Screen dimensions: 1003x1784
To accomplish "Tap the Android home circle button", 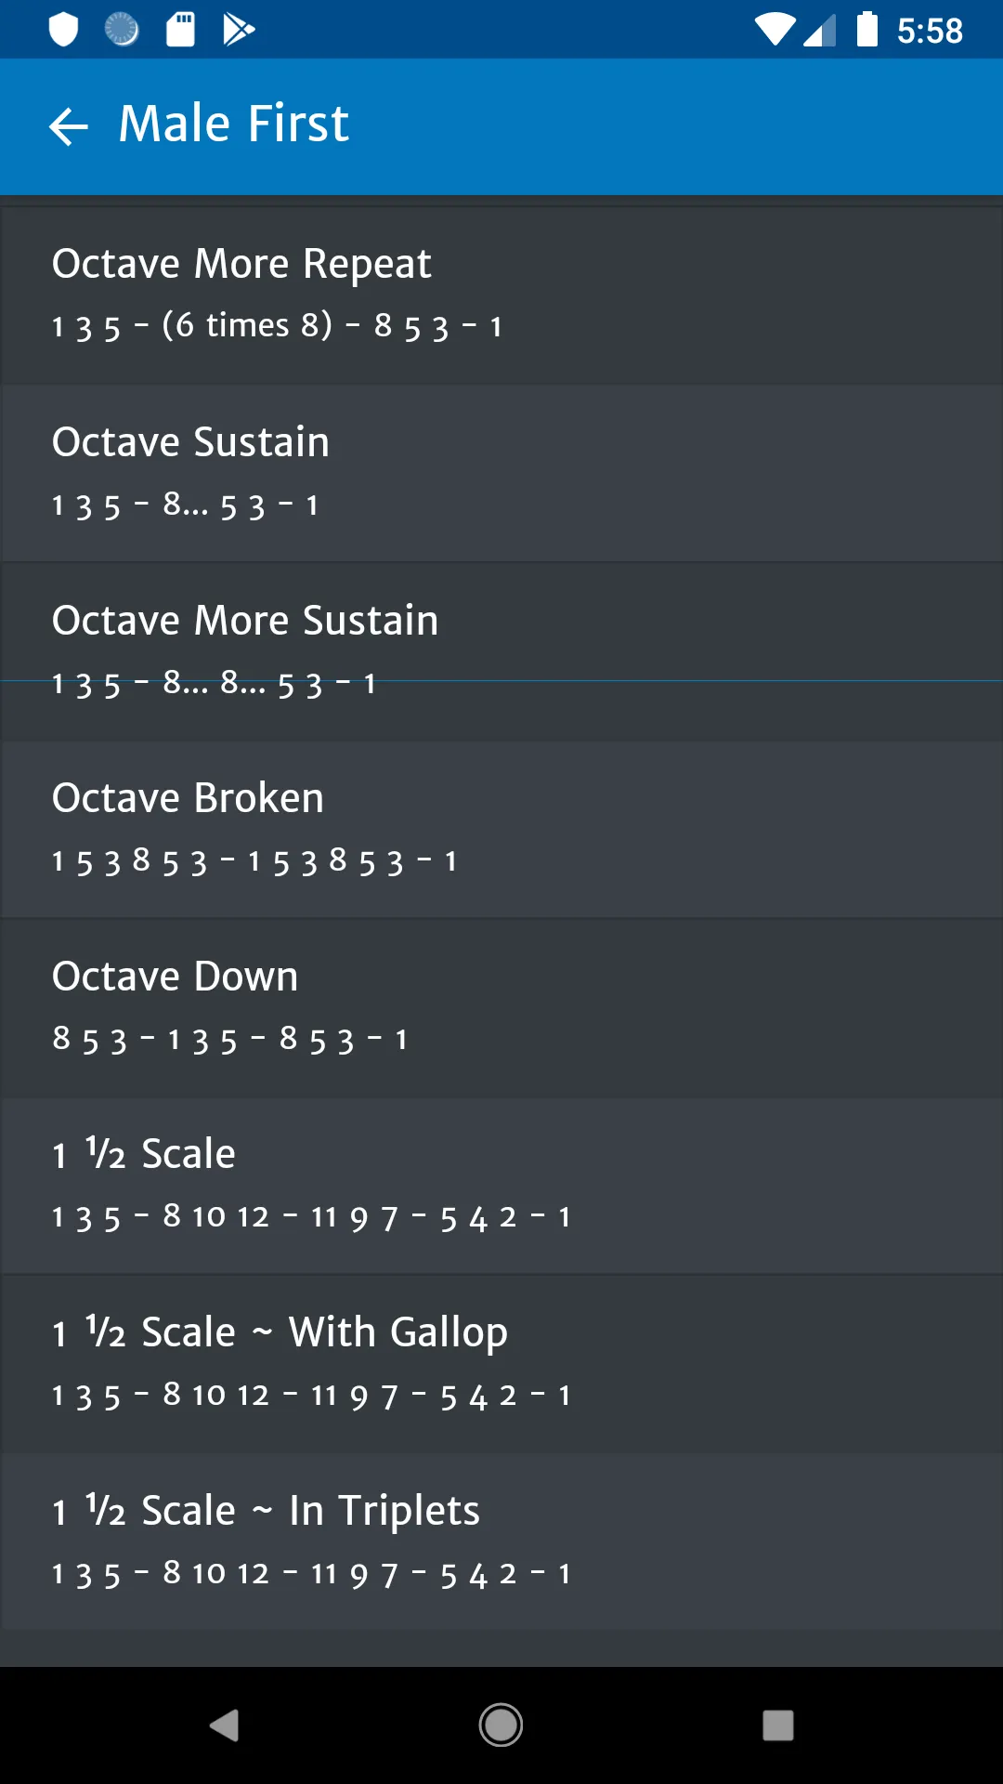I will coord(501,1725).
